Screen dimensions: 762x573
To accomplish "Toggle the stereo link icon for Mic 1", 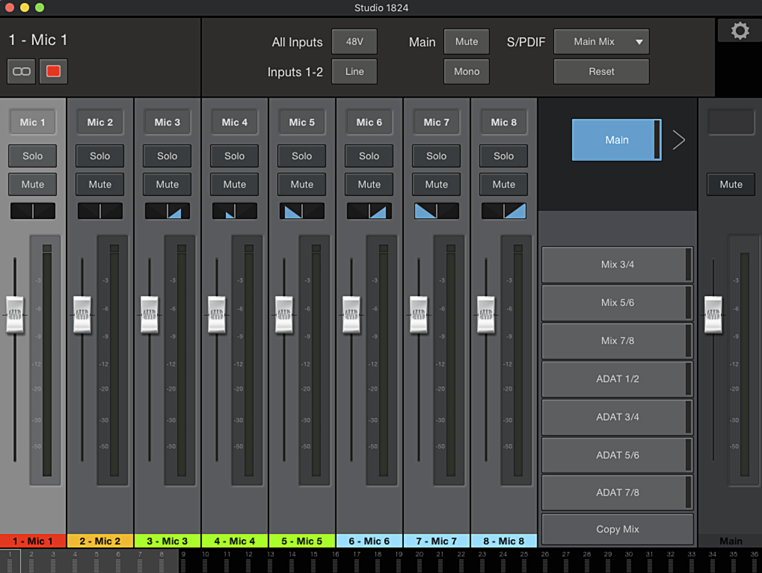I will [x=21, y=72].
